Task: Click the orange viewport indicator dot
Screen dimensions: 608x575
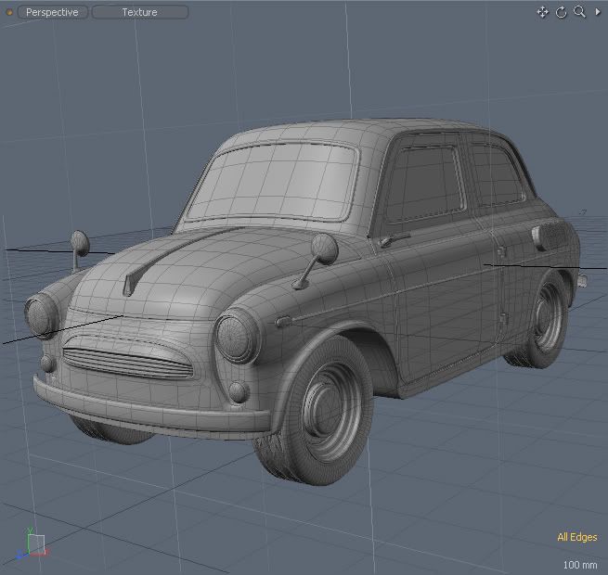Action: coord(9,12)
